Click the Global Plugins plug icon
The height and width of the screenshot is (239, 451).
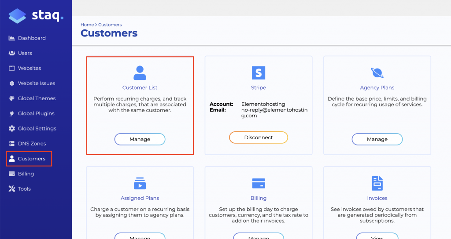(12, 113)
